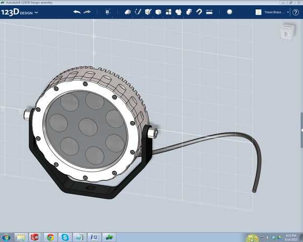Open Google Chrome from the taskbar
The width and height of the screenshot is (303, 242).
(50, 238)
